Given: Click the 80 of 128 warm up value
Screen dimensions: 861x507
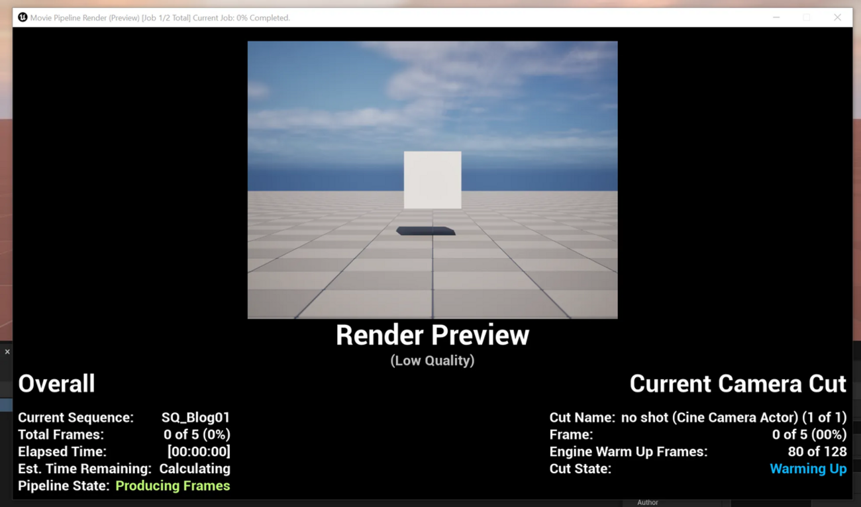Looking at the screenshot, I should click(x=817, y=452).
